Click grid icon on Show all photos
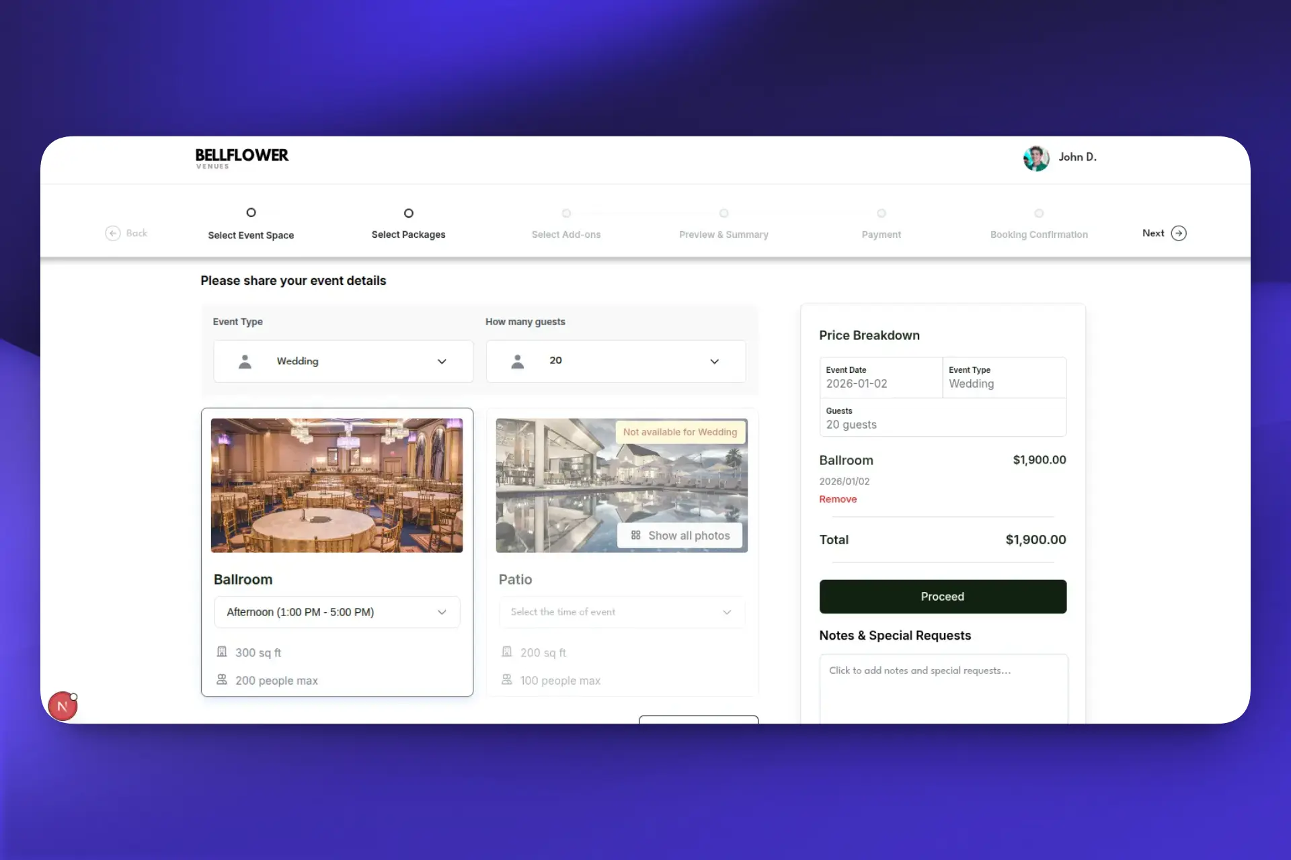 (x=635, y=535)
